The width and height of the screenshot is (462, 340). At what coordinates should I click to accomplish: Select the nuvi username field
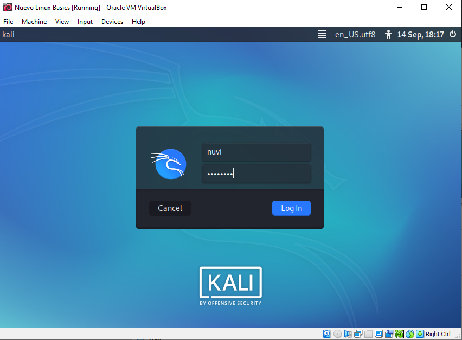coord(256,152)
